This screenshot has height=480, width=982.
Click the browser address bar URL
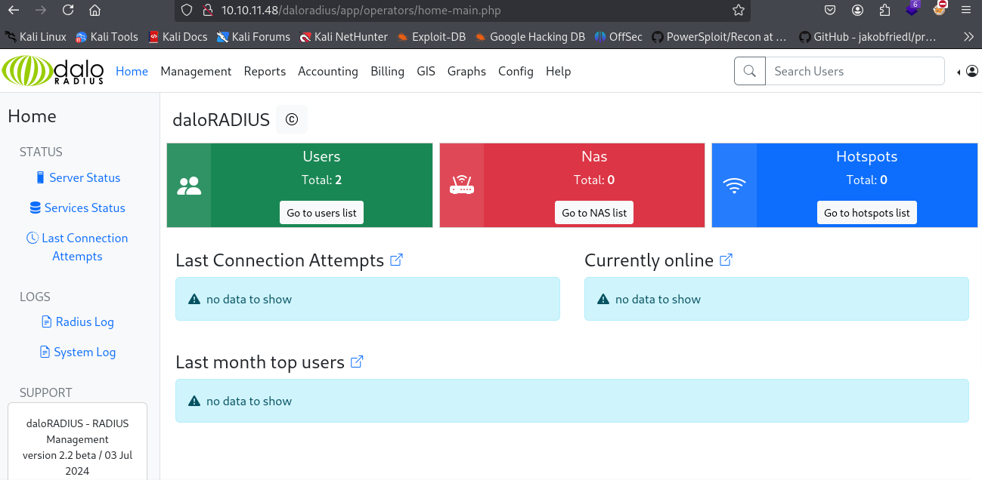tap(361, 11)
